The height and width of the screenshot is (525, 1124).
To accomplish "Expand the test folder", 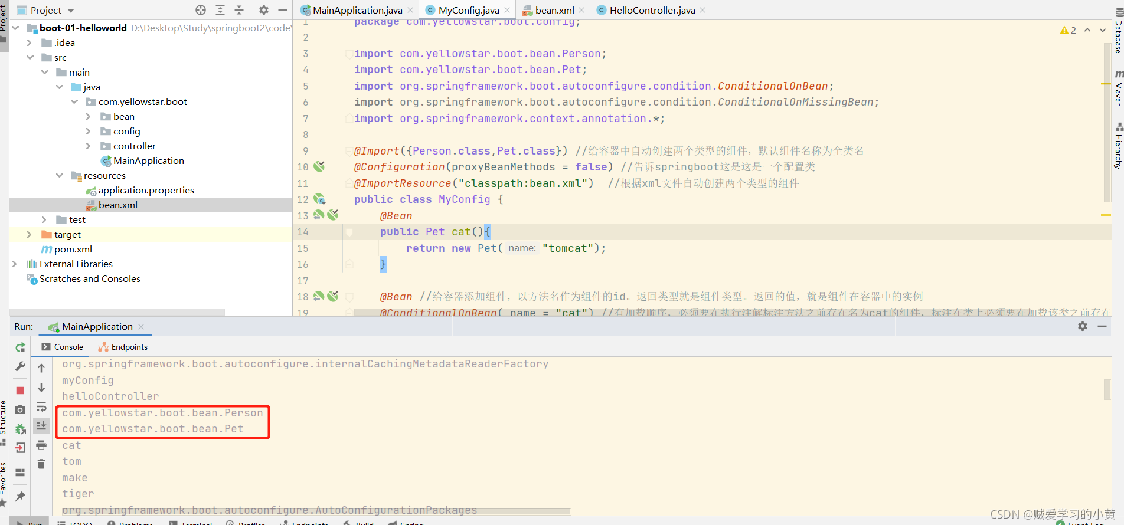I will pos(44,219).
